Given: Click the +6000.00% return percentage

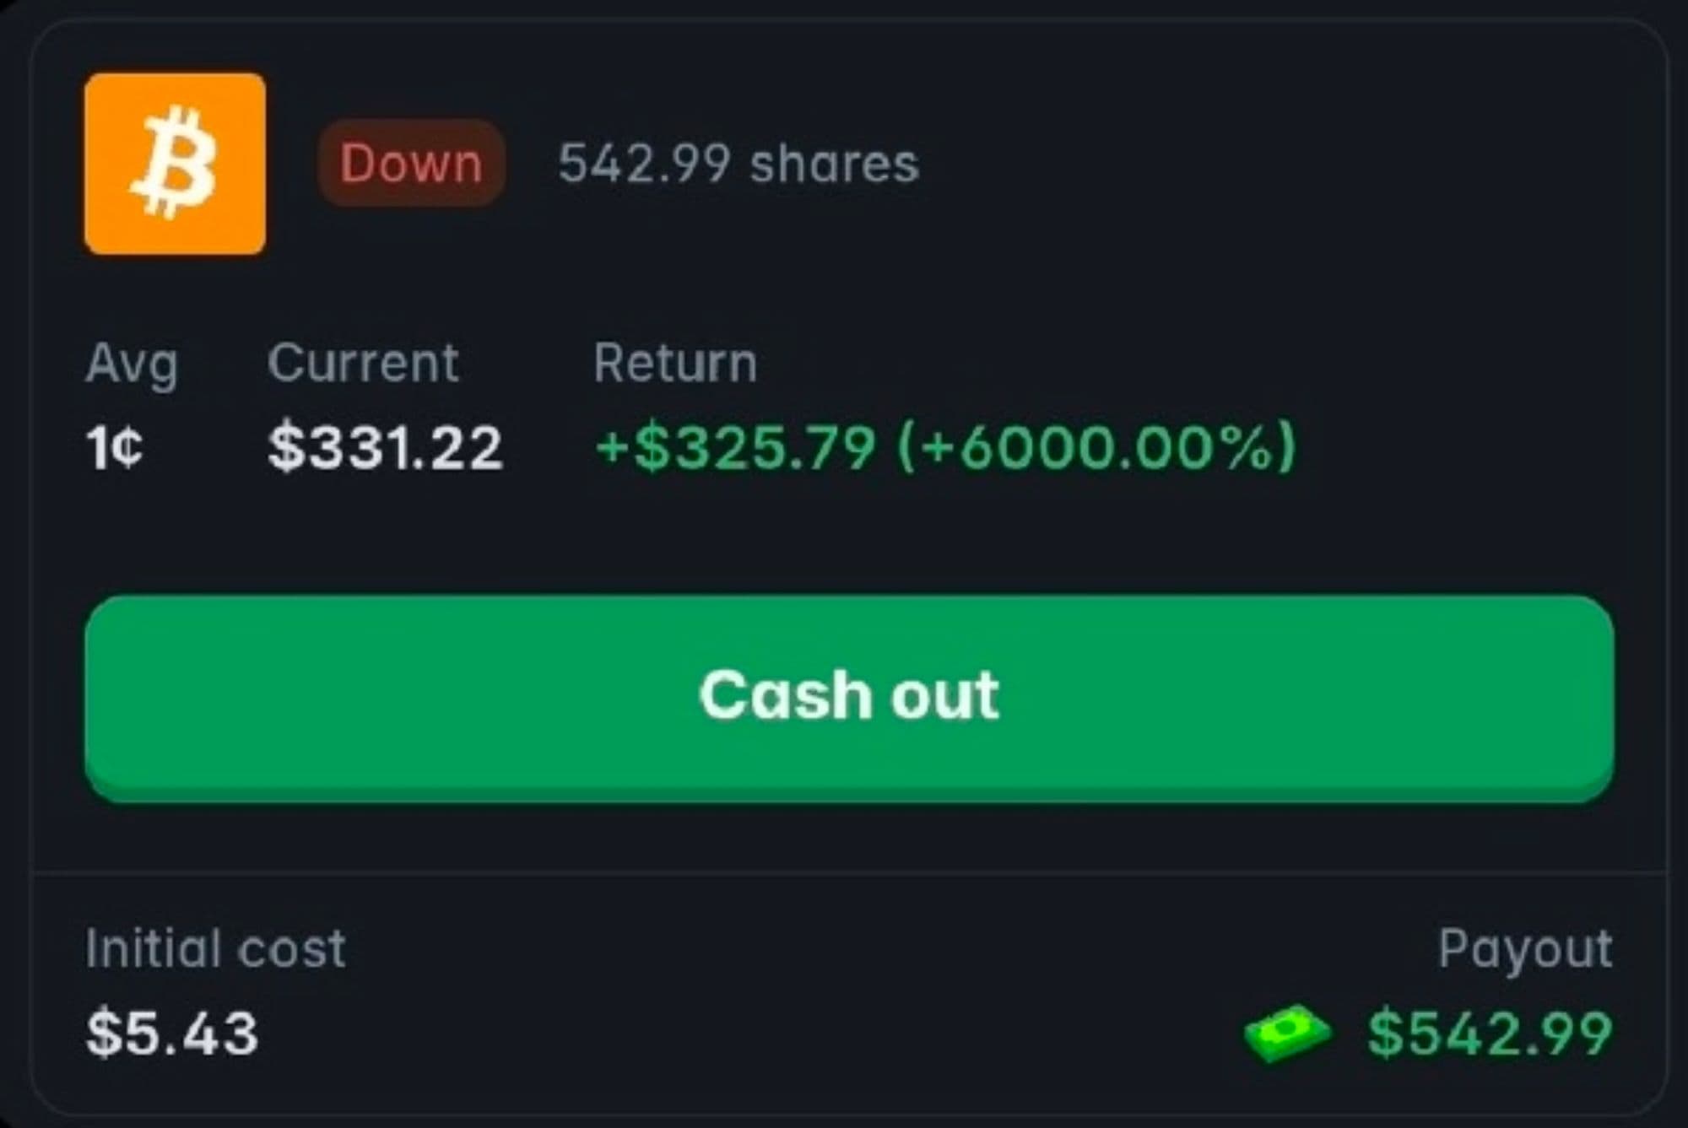Looking at the screenshot, I should tap(1096, 446).
